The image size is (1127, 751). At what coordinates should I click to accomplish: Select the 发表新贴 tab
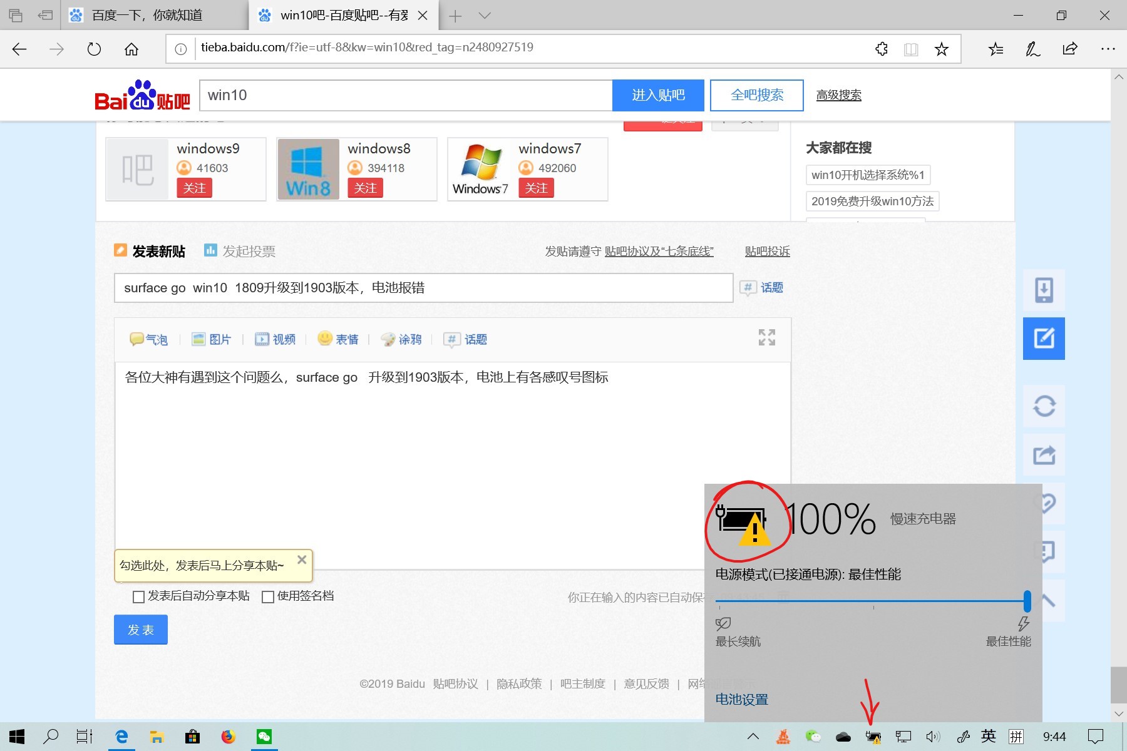pyautogui.click(x=150, y=252)
